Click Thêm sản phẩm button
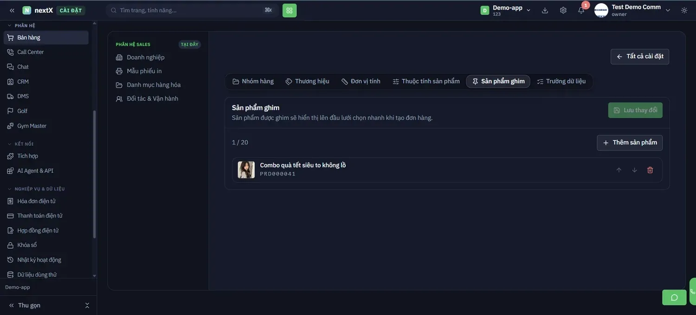696x315 pixels. click(x=630, y=143)
